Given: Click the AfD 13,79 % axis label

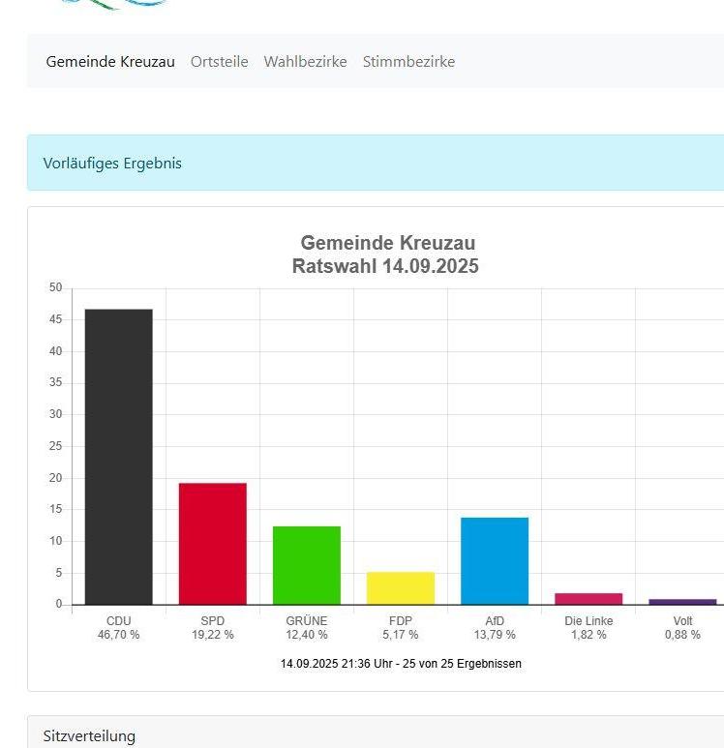Looking at the screenshot, I should tap(494, 628).
